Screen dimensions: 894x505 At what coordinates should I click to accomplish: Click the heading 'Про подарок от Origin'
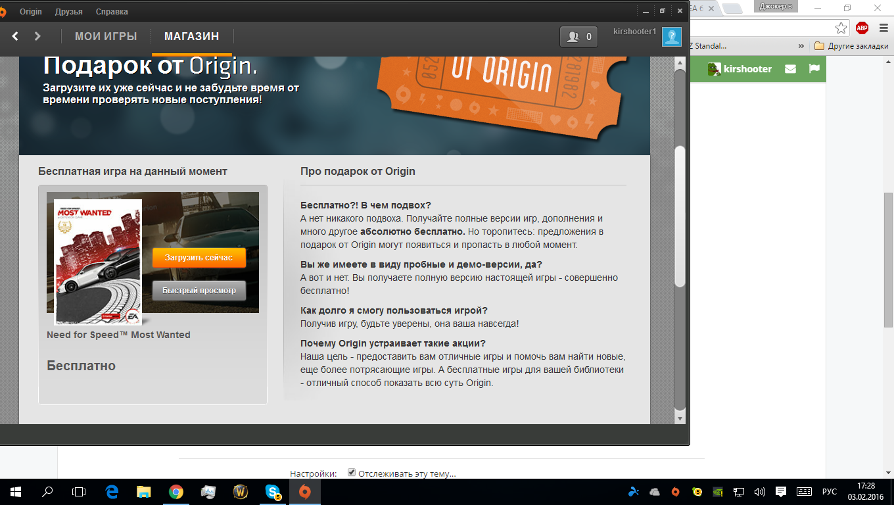coord(358,172)
